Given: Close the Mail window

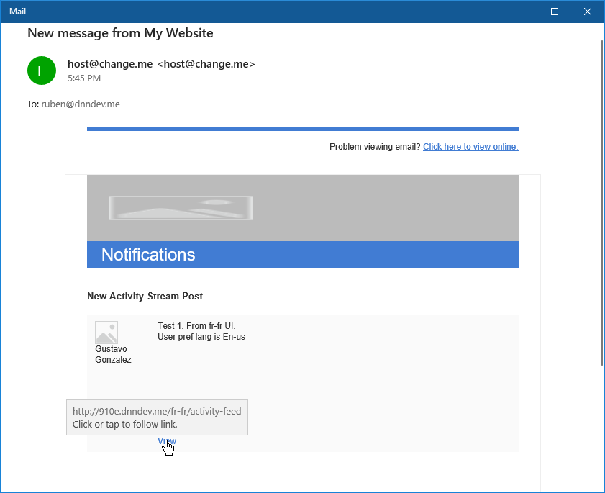Looking at the screenshot, I should point(588,12).
